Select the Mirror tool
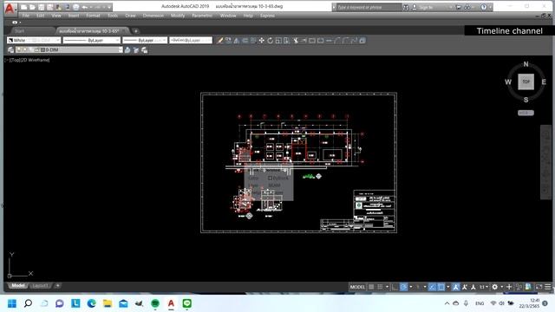This screenshot has width=555, height=312. click(x=237, y=41)
